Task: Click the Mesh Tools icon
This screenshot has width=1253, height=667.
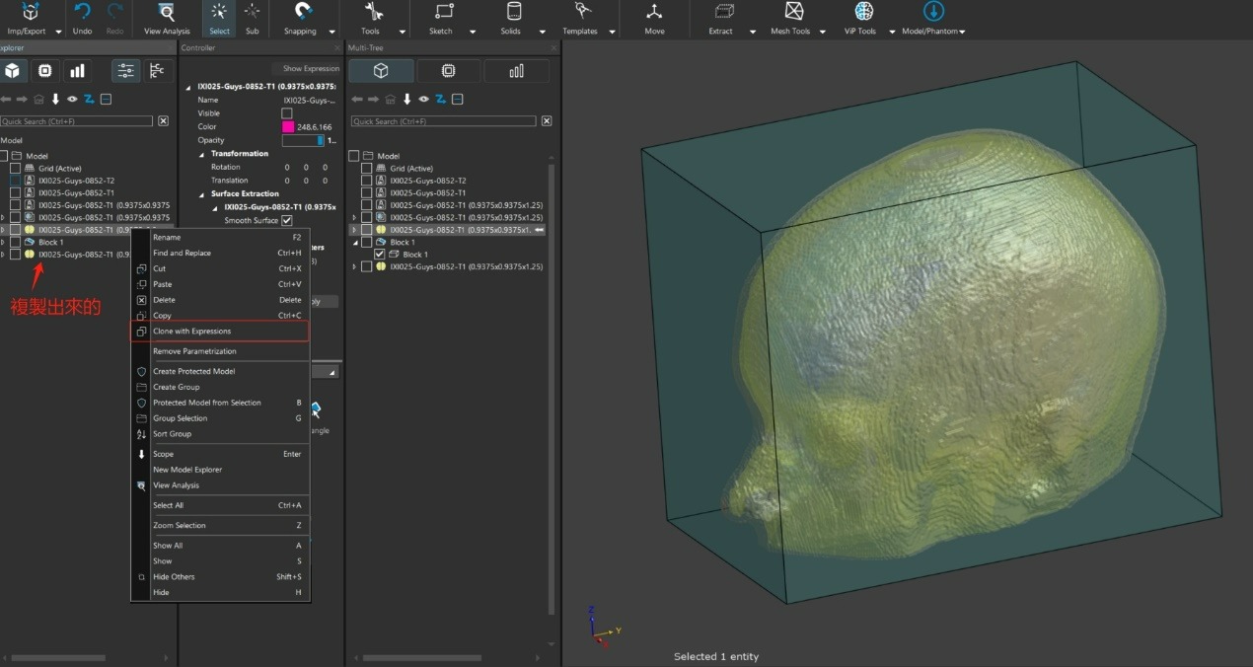Action: (793, 12)
